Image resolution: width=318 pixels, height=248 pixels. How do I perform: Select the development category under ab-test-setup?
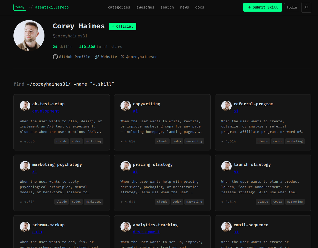coord(46,111)
